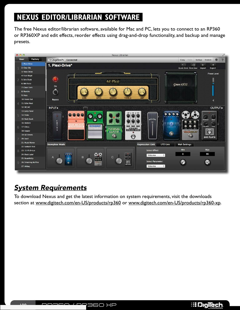The width and height of the screenshot is (240, 310).
Task: Select the Screamer Tube Overdrive pedal
Action: click(x=95, y=125)
